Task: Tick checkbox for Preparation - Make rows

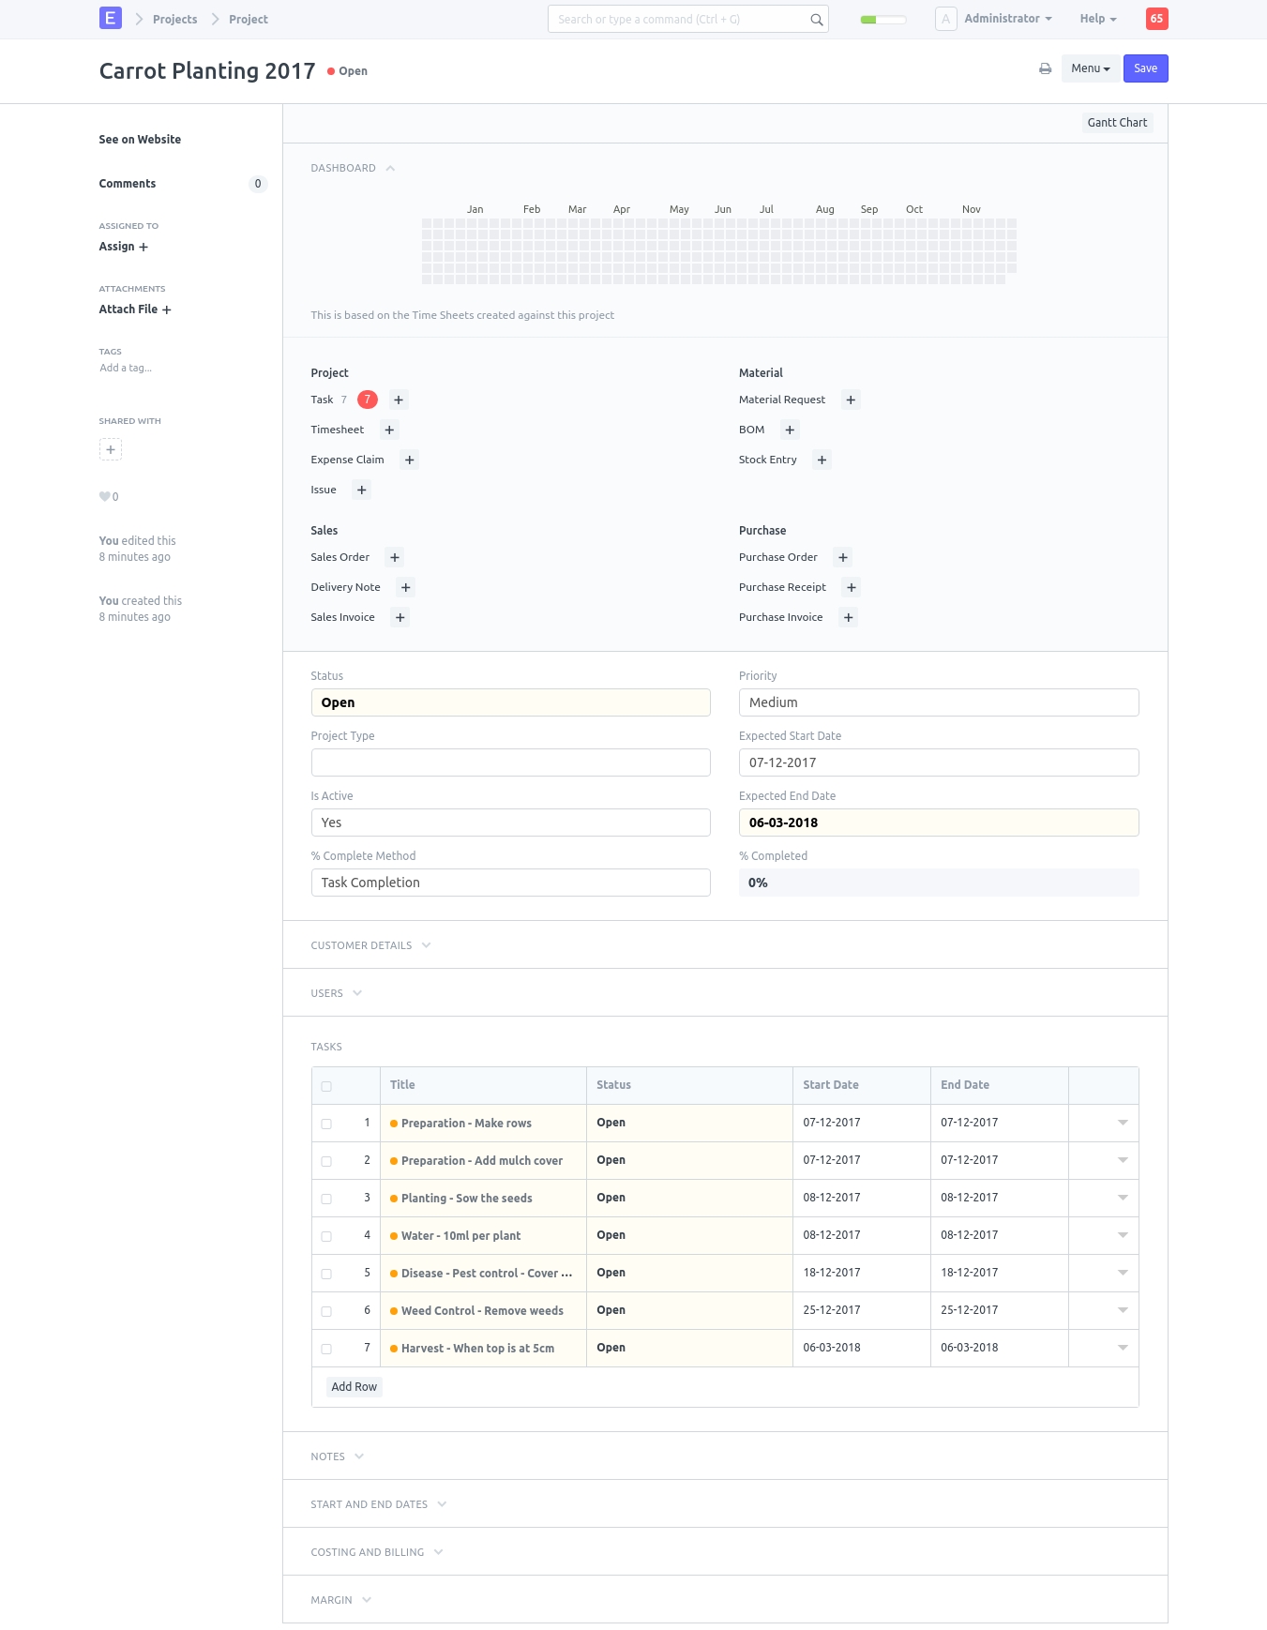Action: (326, 1124)
